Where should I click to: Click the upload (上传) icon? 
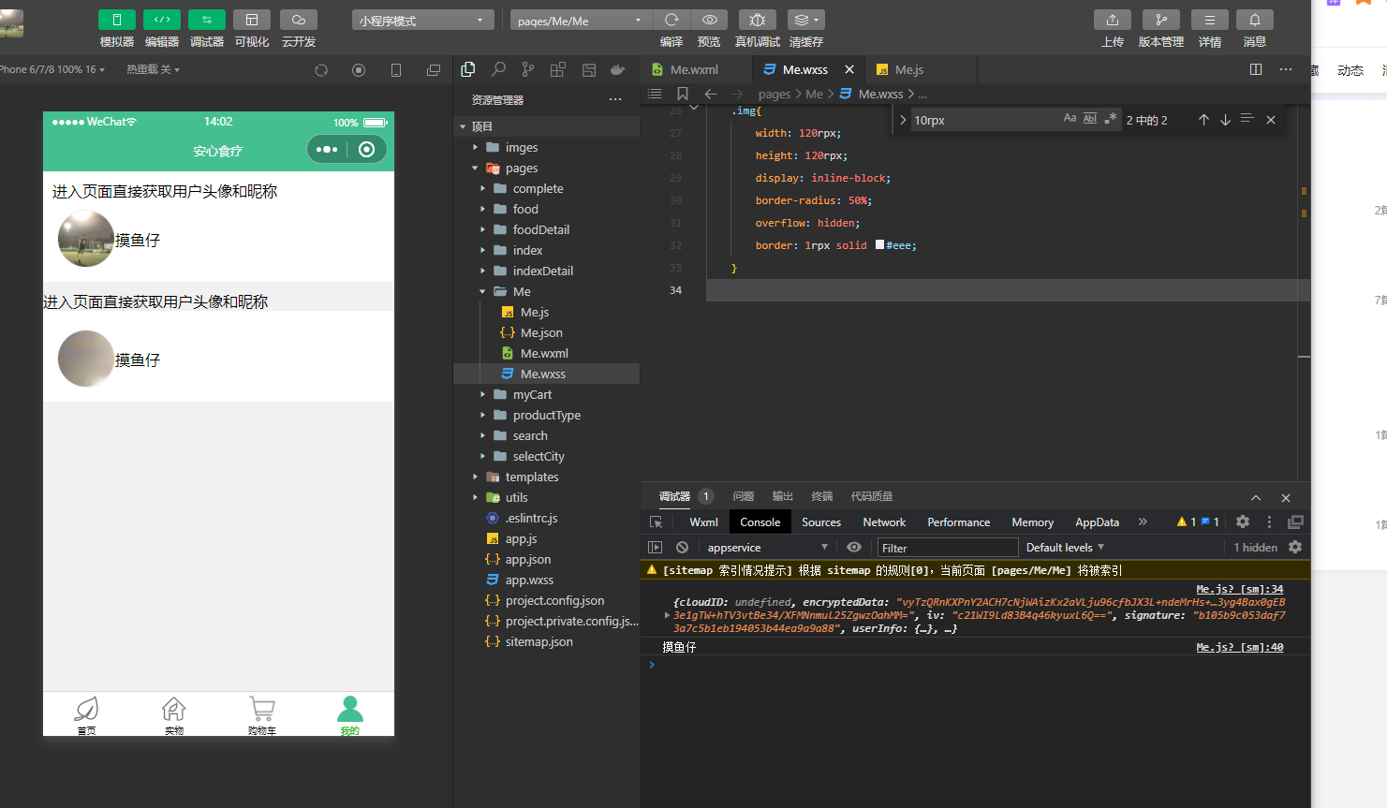click(1113, 20)
